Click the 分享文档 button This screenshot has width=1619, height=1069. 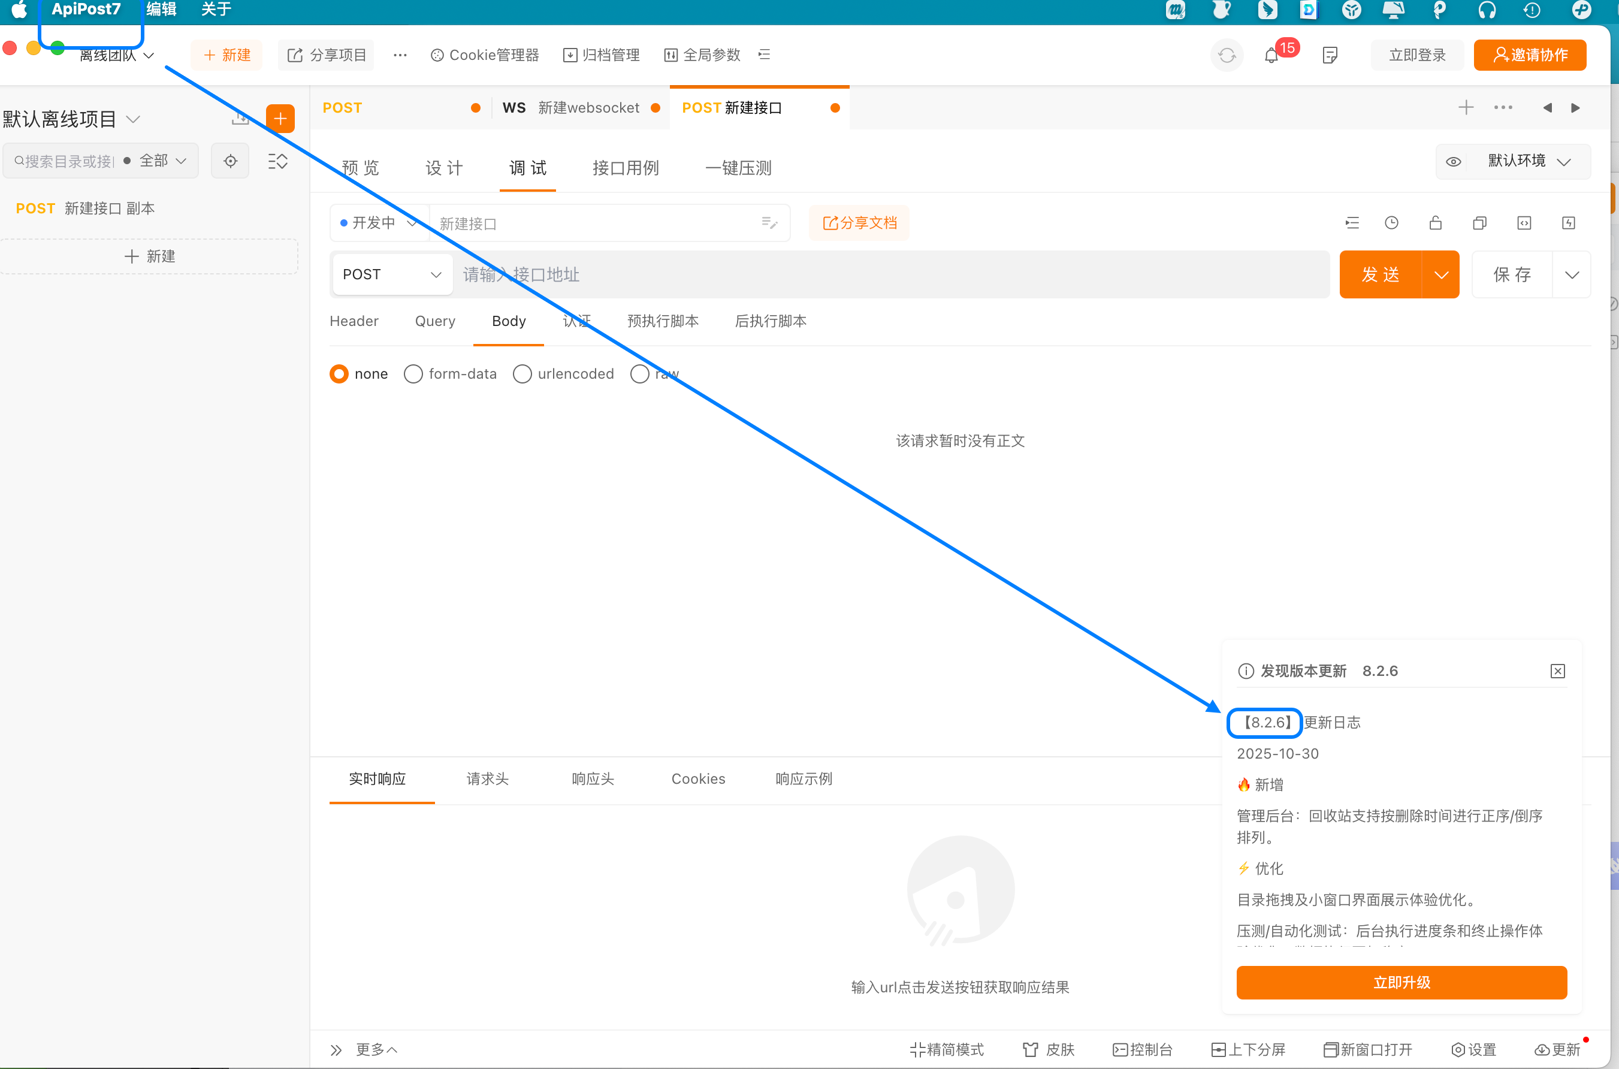859,223
